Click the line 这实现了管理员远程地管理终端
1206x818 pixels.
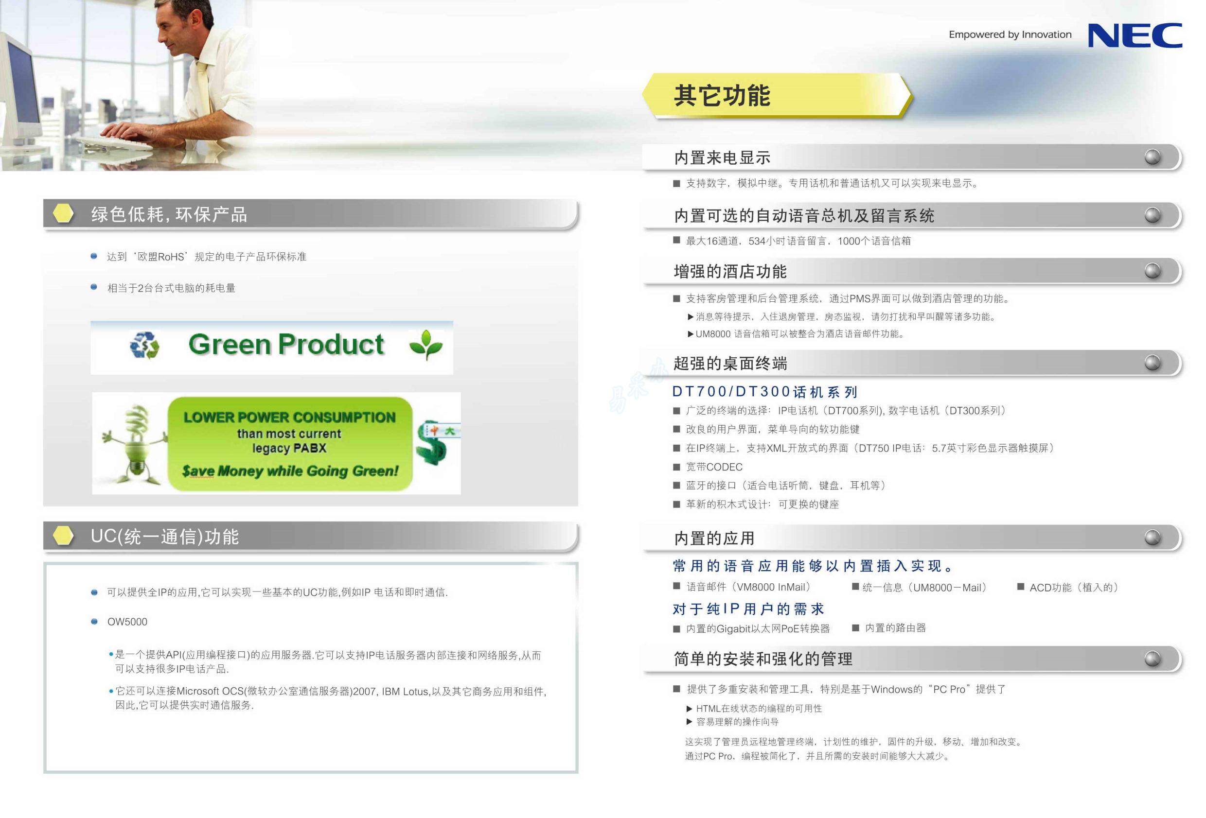[854, 742]
